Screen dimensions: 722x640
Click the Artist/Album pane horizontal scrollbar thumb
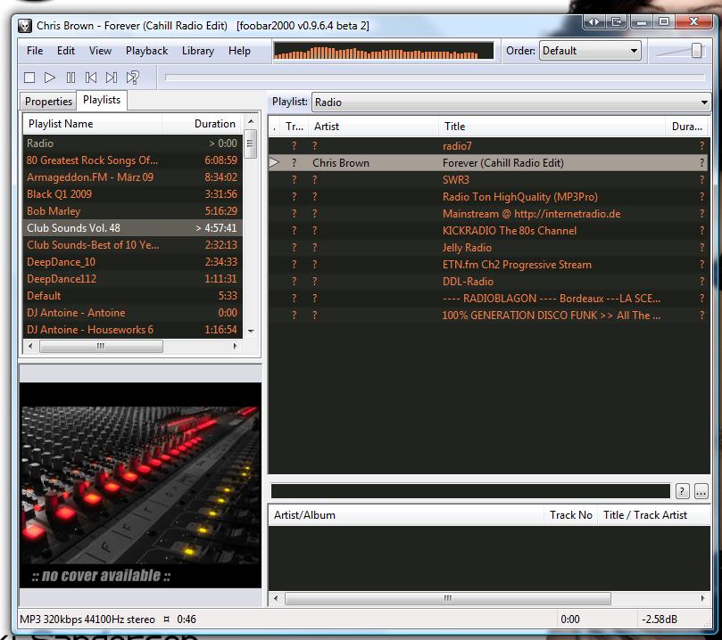pos(447,598)
